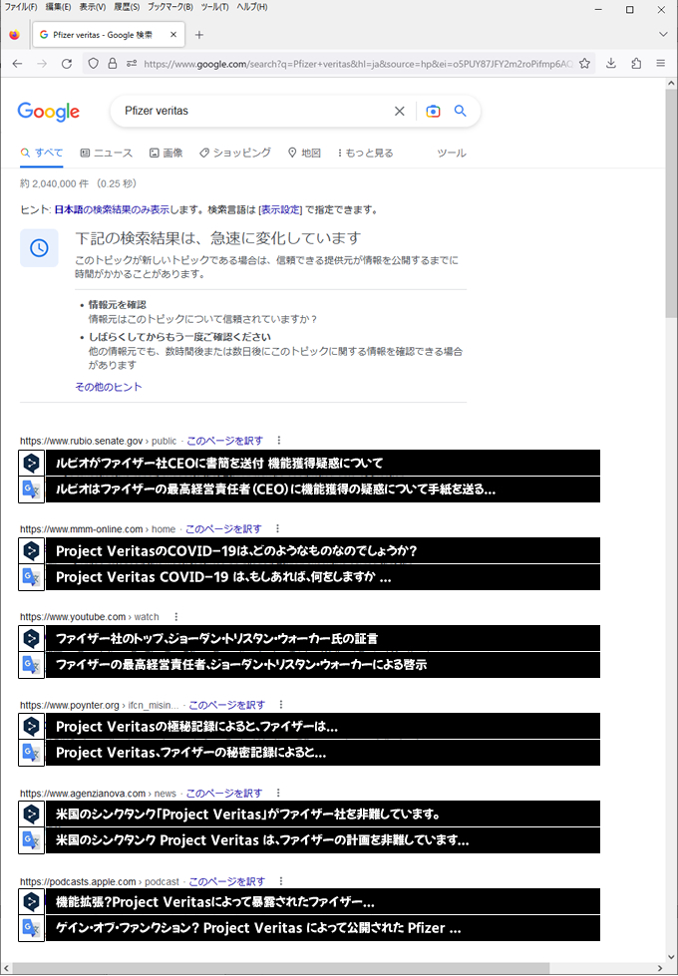This screenshot has height=976, width=678.
Task: Click the Pfizer veritas search field
Action: tap(249, 111)
